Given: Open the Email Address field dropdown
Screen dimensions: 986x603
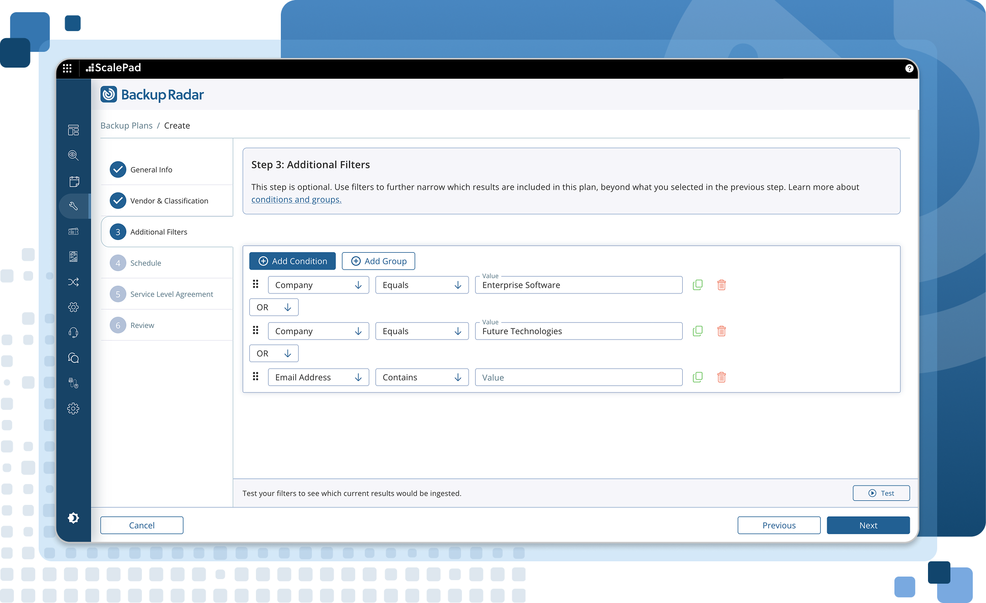Looking at the screenshot, I should 318,377.
